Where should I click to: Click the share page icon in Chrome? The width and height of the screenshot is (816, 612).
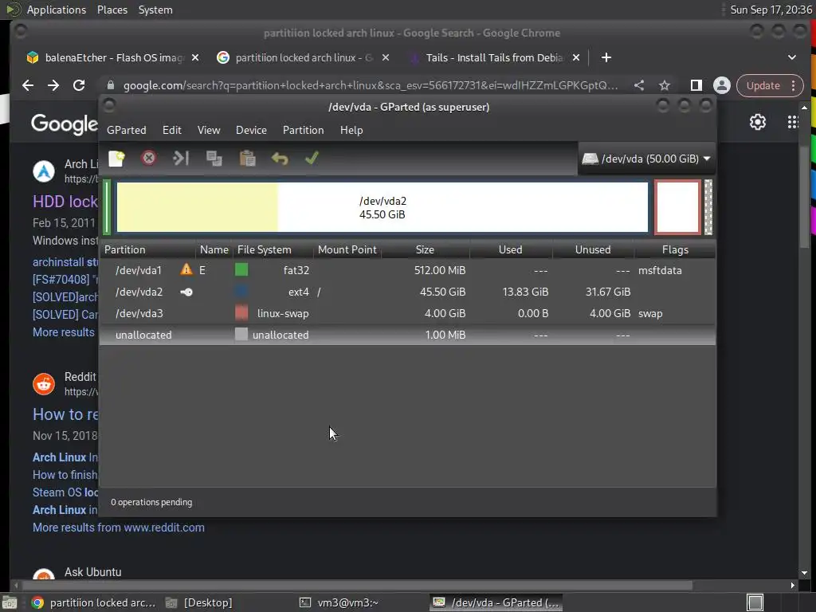639,85
